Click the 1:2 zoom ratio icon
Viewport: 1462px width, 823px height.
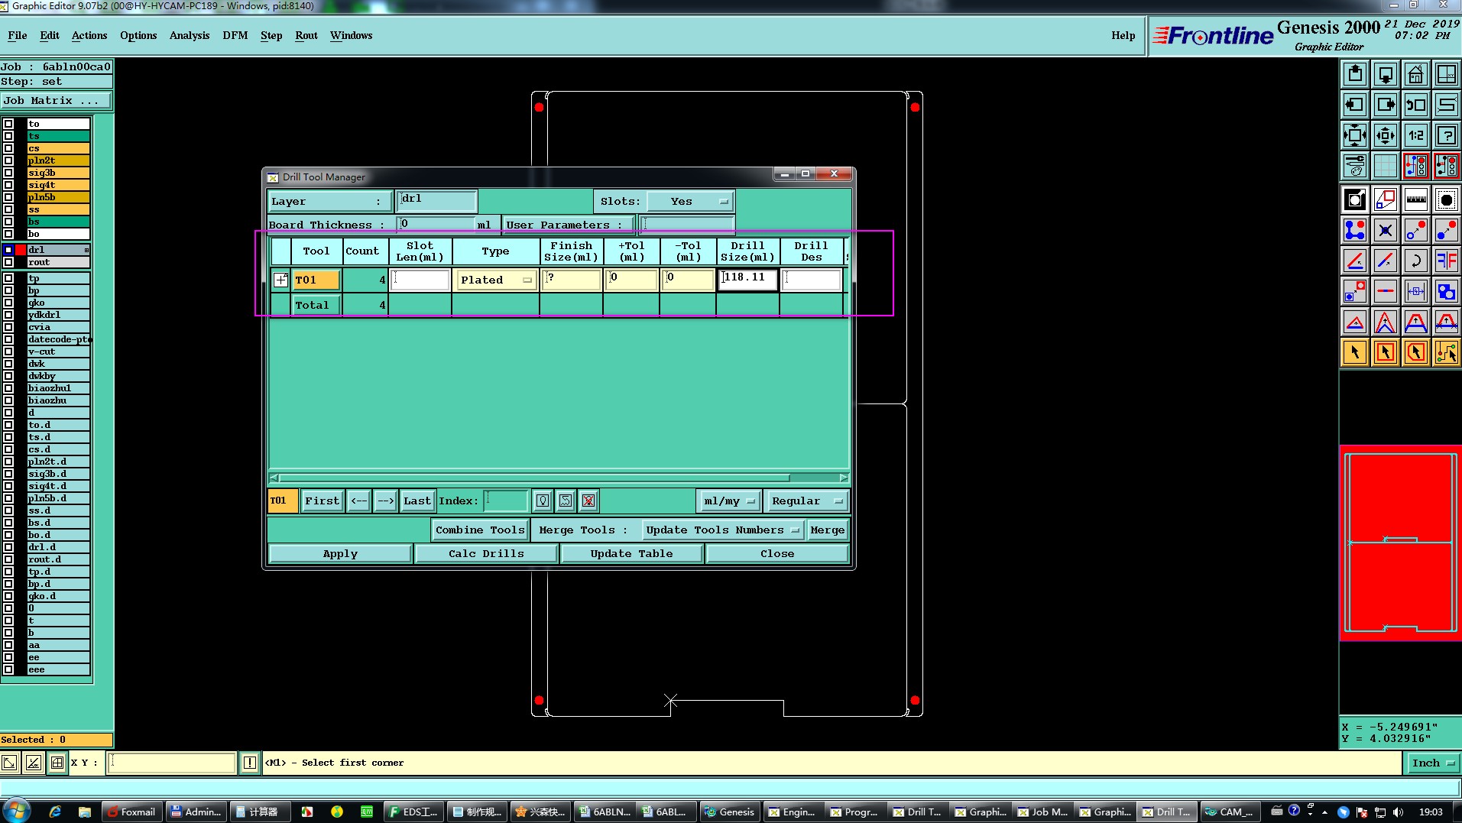tap(1416, 135)
